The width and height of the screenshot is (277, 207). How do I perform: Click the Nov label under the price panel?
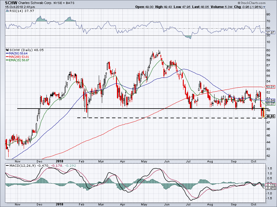(x=18, y=161)
